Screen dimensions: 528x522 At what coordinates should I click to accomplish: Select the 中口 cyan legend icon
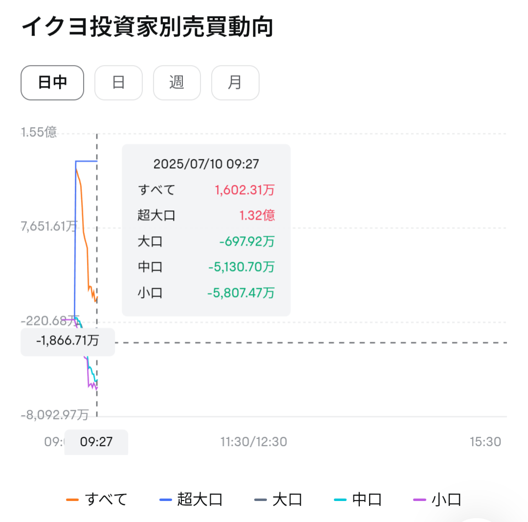341,499
